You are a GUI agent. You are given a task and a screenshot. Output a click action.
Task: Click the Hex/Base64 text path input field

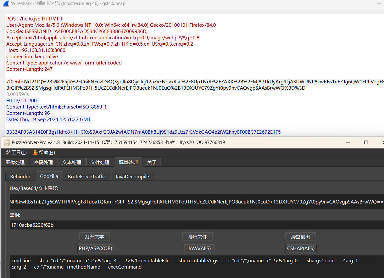pyautogui.click(x=197, y=202)
